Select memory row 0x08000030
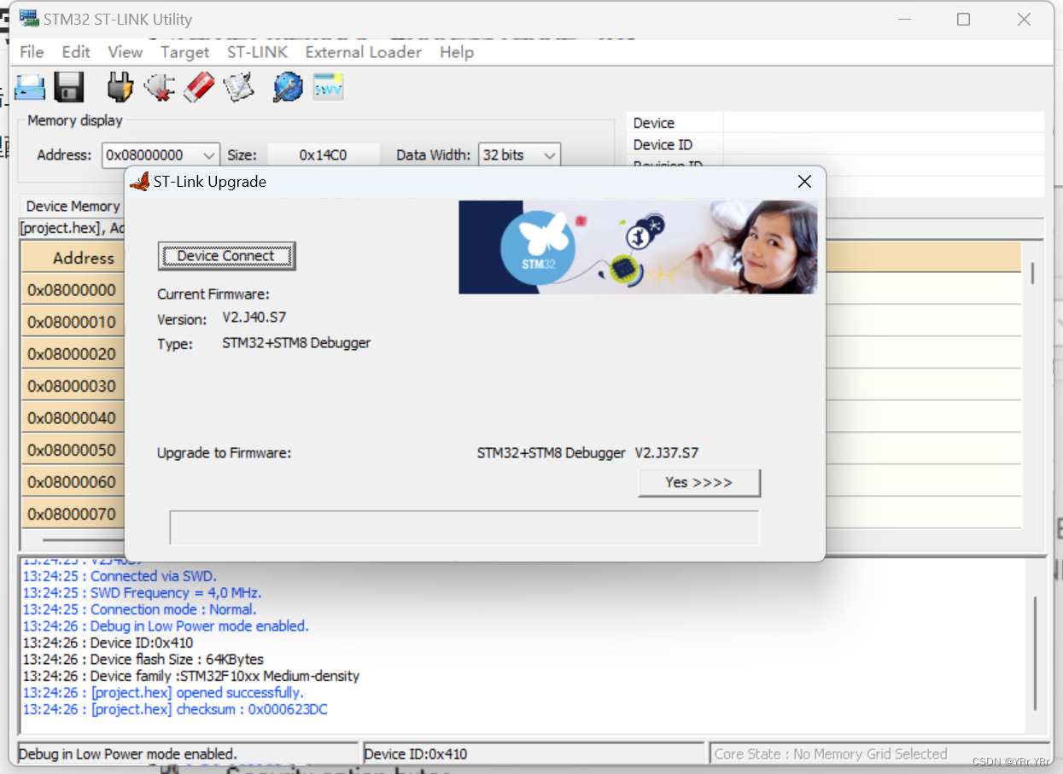 point(73,386)
